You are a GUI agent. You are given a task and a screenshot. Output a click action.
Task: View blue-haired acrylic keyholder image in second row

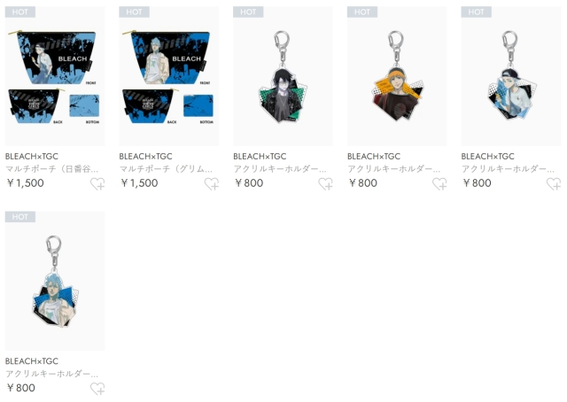55,281
